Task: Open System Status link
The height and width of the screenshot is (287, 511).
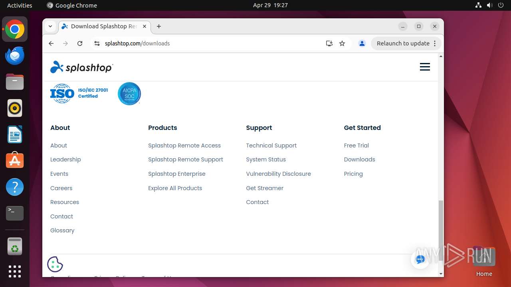Action: (x=266, y=159)
